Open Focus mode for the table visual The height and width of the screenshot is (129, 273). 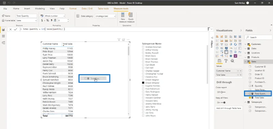point(124,40)
